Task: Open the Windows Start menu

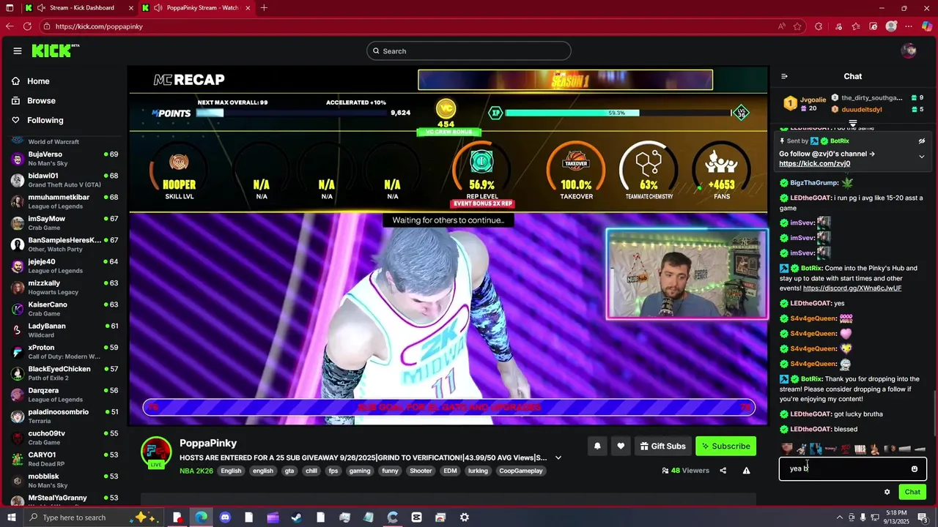Action: (x=10, y=517)
